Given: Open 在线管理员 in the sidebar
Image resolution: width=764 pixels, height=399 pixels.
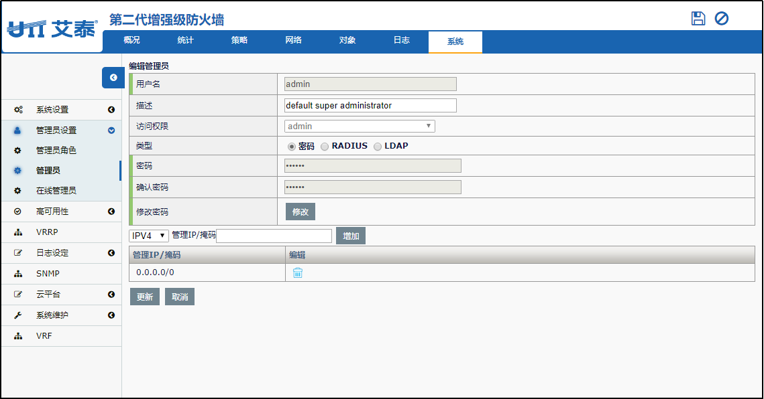Looking at the screenshot, I should point(56,190).
